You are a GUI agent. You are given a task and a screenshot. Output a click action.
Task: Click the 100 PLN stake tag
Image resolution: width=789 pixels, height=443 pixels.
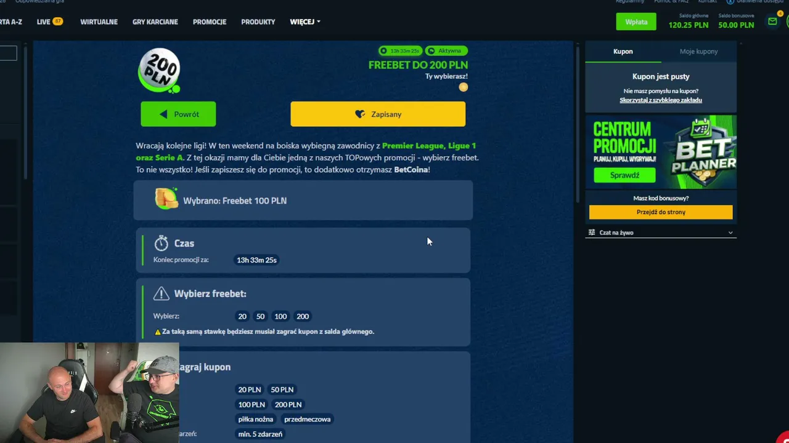[x=251, y=404]
